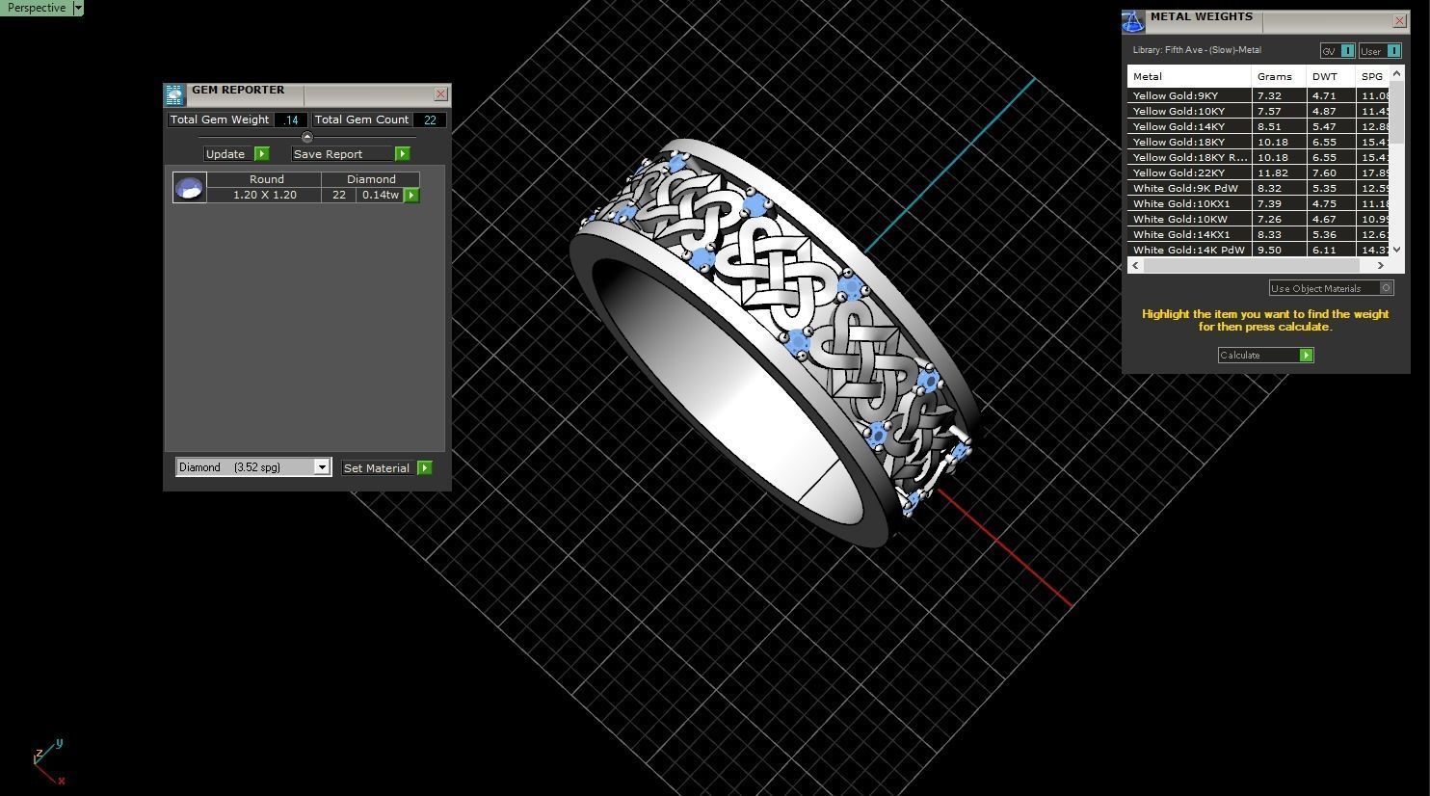1430x796 pixels.
Task: Click the Total Gem Weight value field
Action: point(291,119)
